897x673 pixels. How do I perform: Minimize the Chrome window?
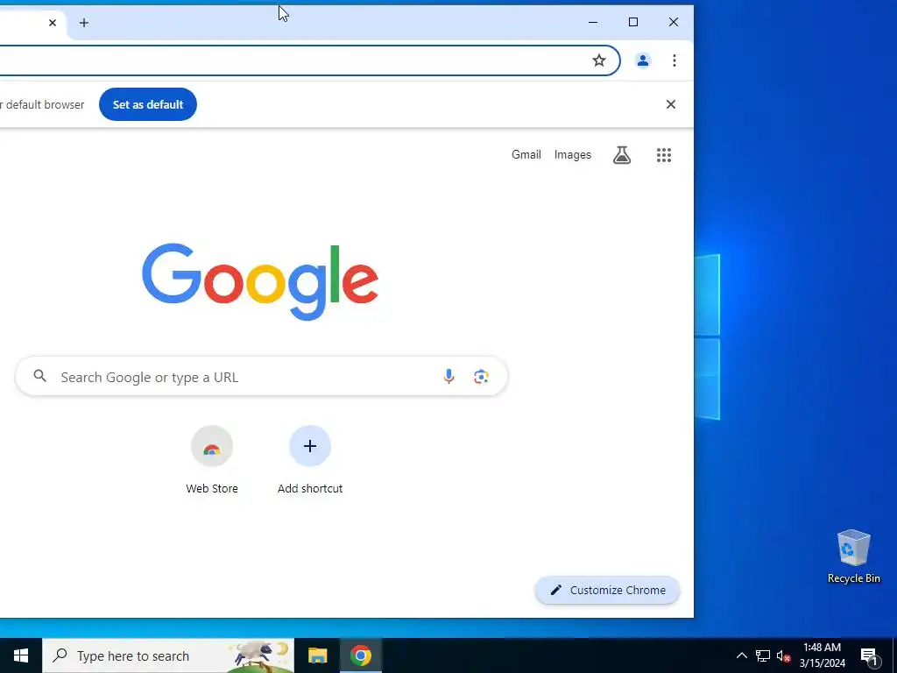point(593,22)
